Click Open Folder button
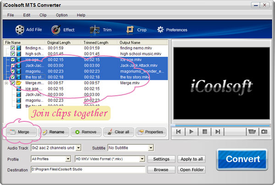Screen dimensions: 275x185 [x=192, y=170]
